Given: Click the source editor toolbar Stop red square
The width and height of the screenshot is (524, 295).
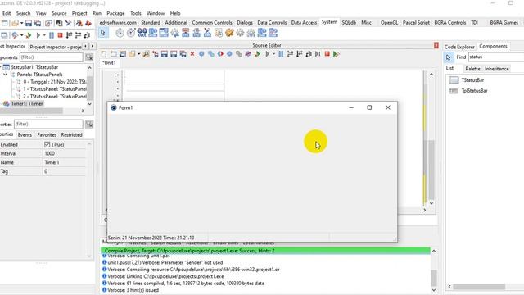Looking at the screenshot, I should pyautogui.click(x=327, y=54).
